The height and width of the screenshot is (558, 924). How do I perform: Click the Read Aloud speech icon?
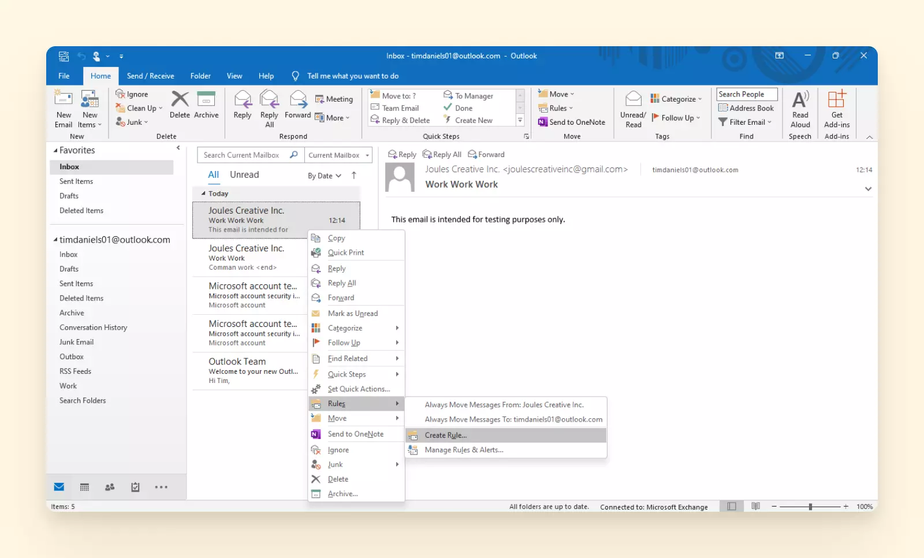click(800, 109)
